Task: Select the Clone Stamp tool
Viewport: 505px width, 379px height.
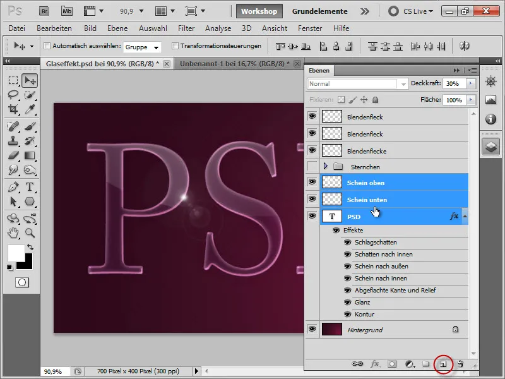Action: click(13, 141)
